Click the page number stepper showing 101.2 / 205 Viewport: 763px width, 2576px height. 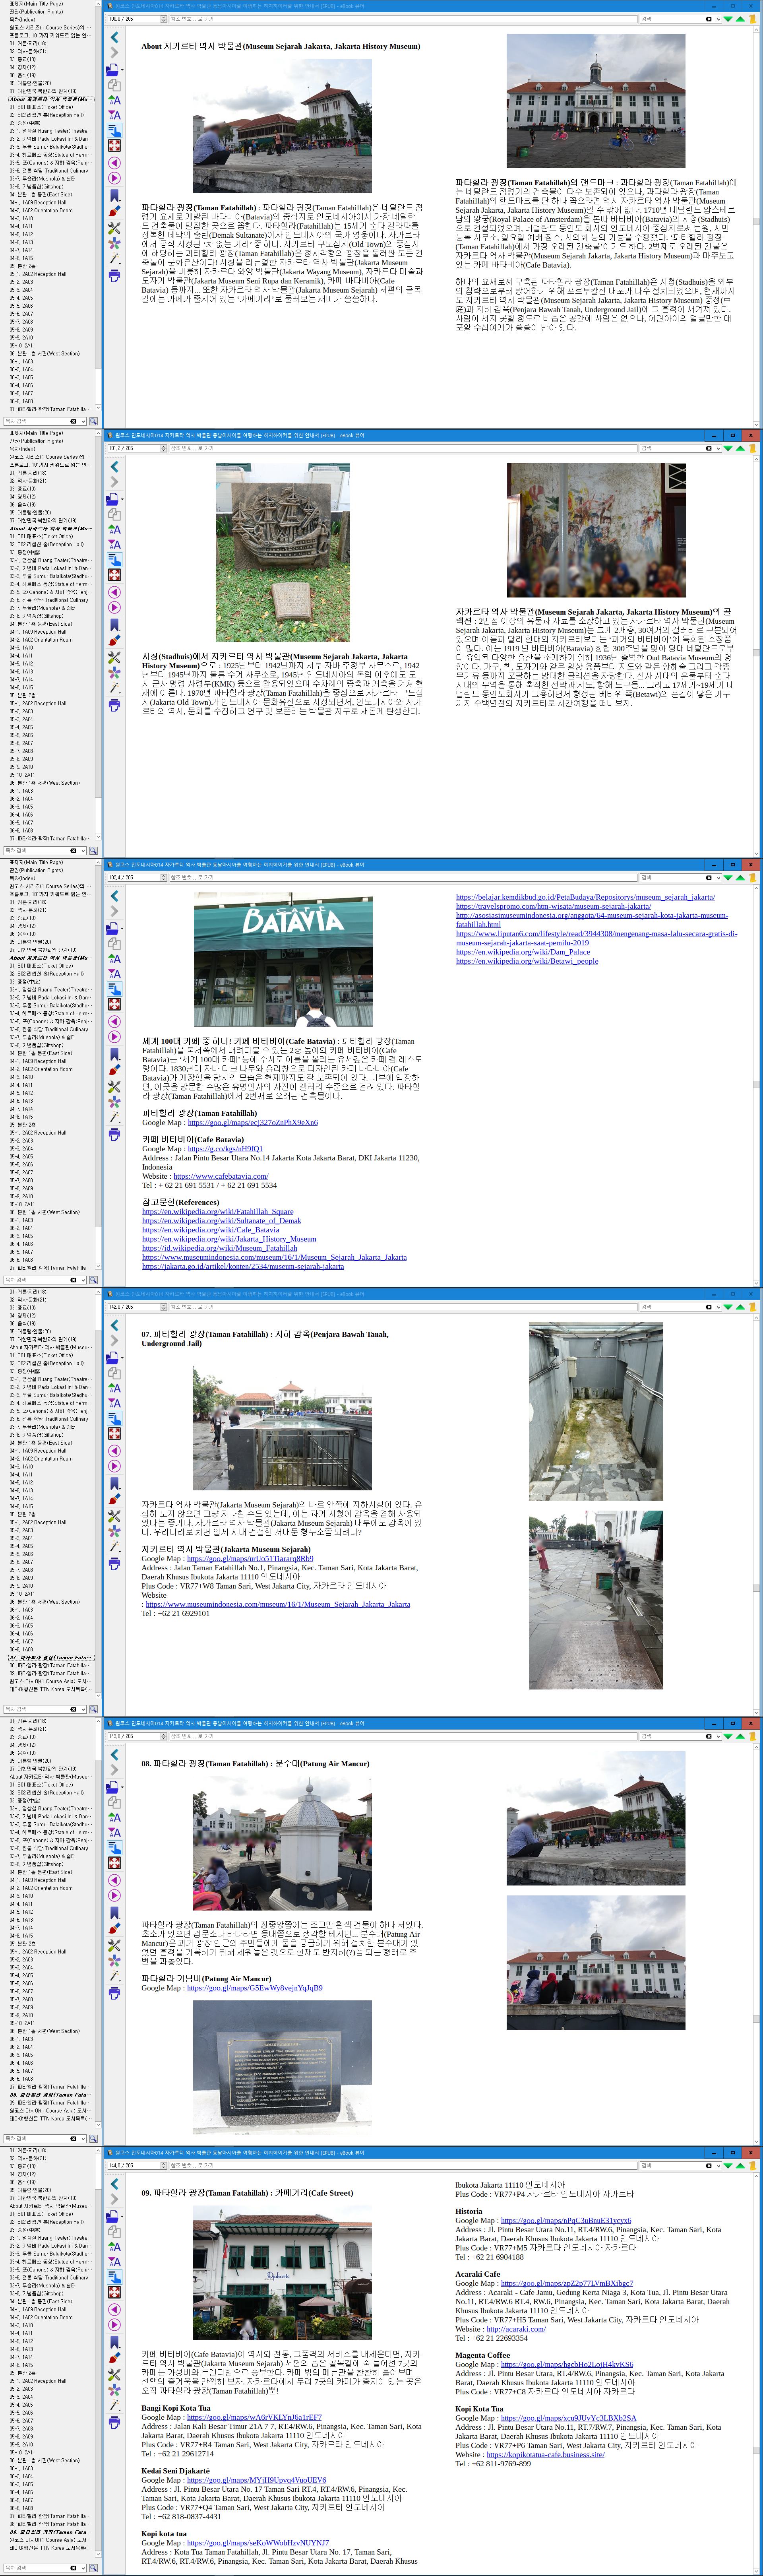tap(137, 448)
